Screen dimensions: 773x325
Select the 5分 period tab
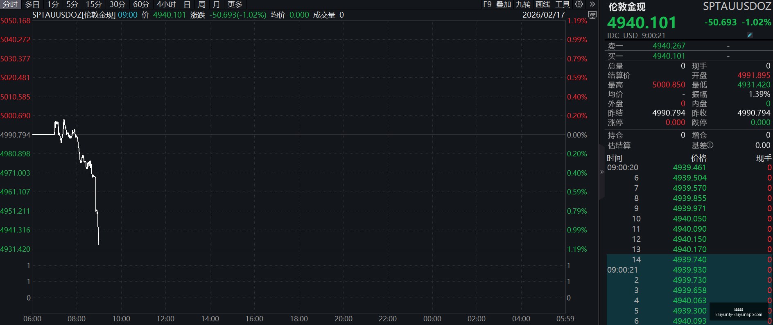tap(72, 5)
